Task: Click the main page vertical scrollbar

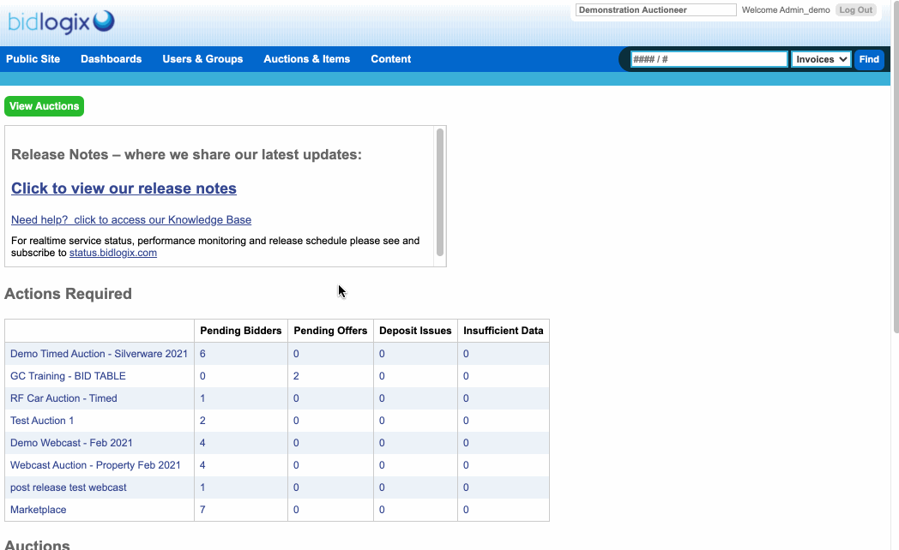Action: point(895,166)
